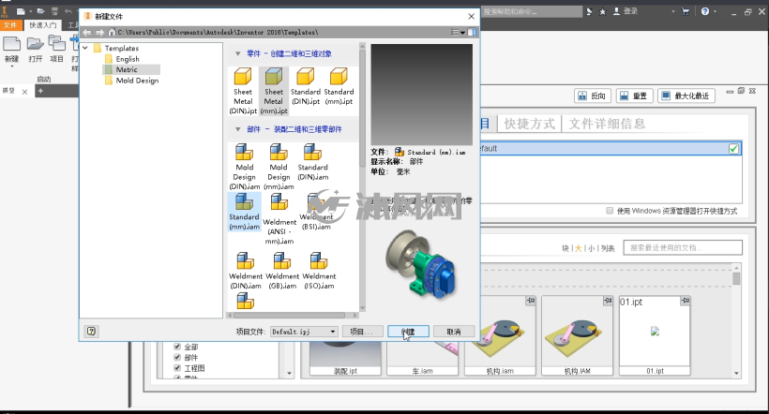Image resolution: width=769 pixels, height=414 pixels.
Task: Select Sheet Metal (DIN).ipt template
Action: pos(243,91)
